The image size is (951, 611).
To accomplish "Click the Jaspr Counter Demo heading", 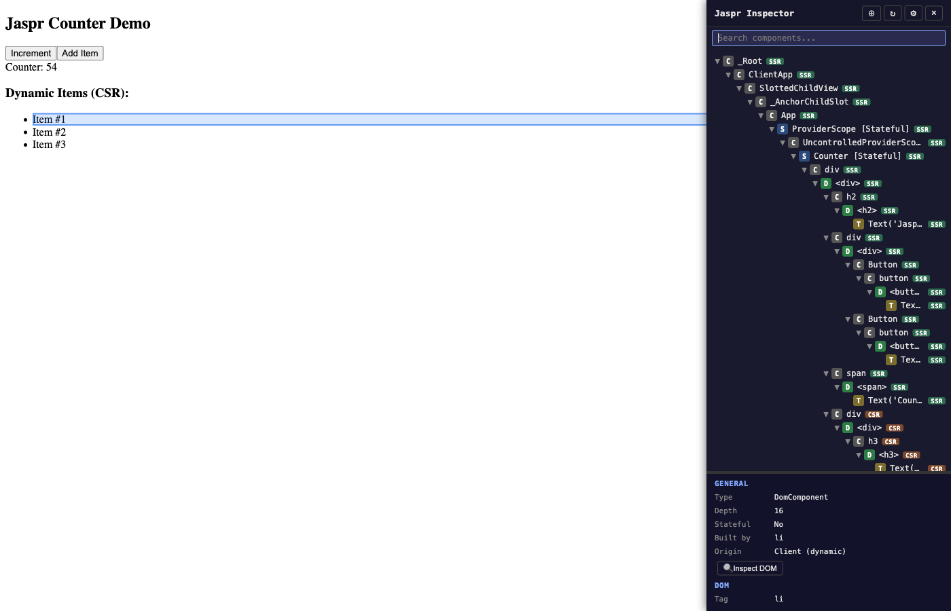I will [78, 23].
